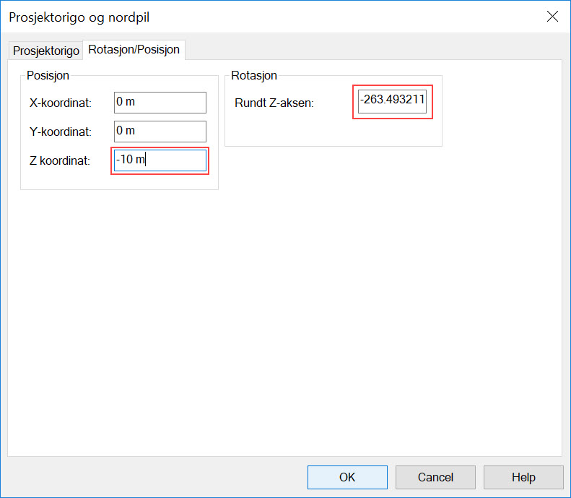Click the Rundt Z-aksen label
The image size is (571, 498).
click(274, 103)
